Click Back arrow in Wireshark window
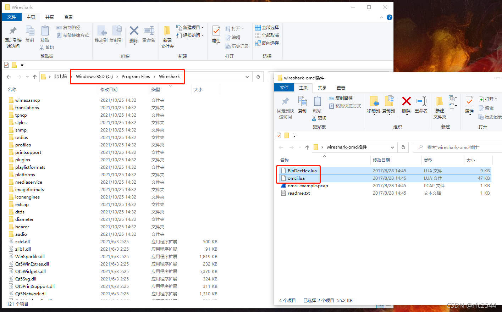502x312 pixels. 9,77
